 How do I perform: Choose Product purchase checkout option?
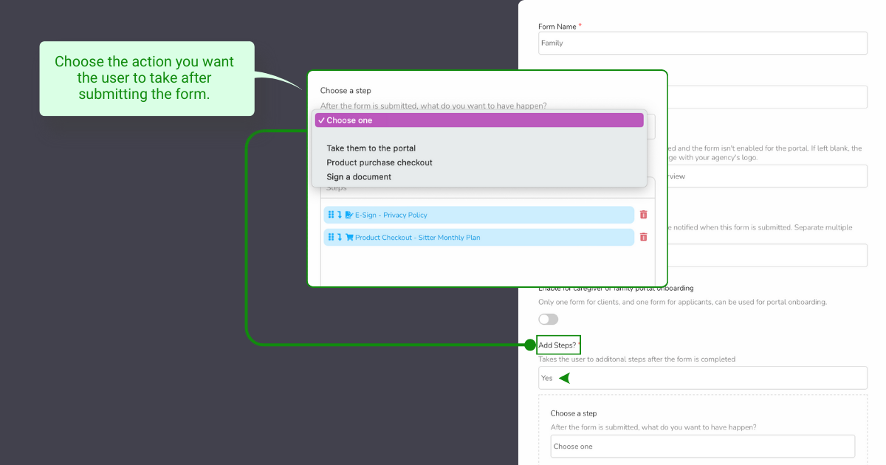click(x=380, y=162)
